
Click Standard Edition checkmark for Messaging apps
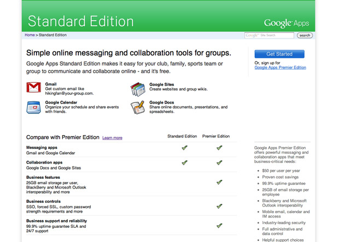click(x=184, y=147)
